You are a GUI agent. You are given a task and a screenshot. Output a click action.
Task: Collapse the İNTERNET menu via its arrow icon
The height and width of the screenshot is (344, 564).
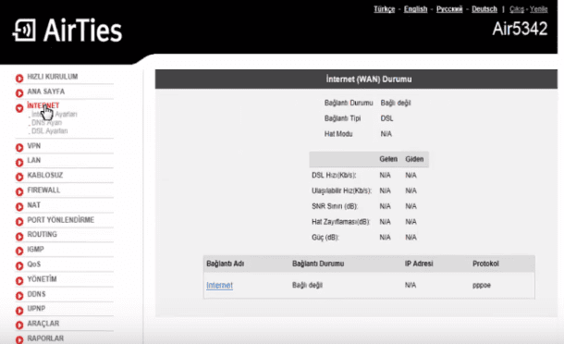point(19,108)
